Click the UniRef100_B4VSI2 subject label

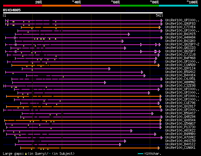point(180,144)
